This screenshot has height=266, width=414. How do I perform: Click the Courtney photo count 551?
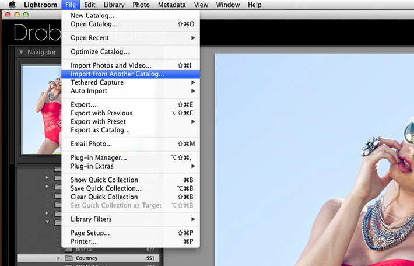(x=150, y=258)
